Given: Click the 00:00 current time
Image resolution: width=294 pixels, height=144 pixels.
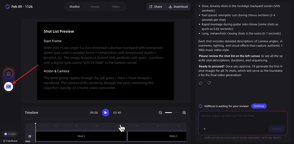Looking at the screenshot, I should click(94, 113).
